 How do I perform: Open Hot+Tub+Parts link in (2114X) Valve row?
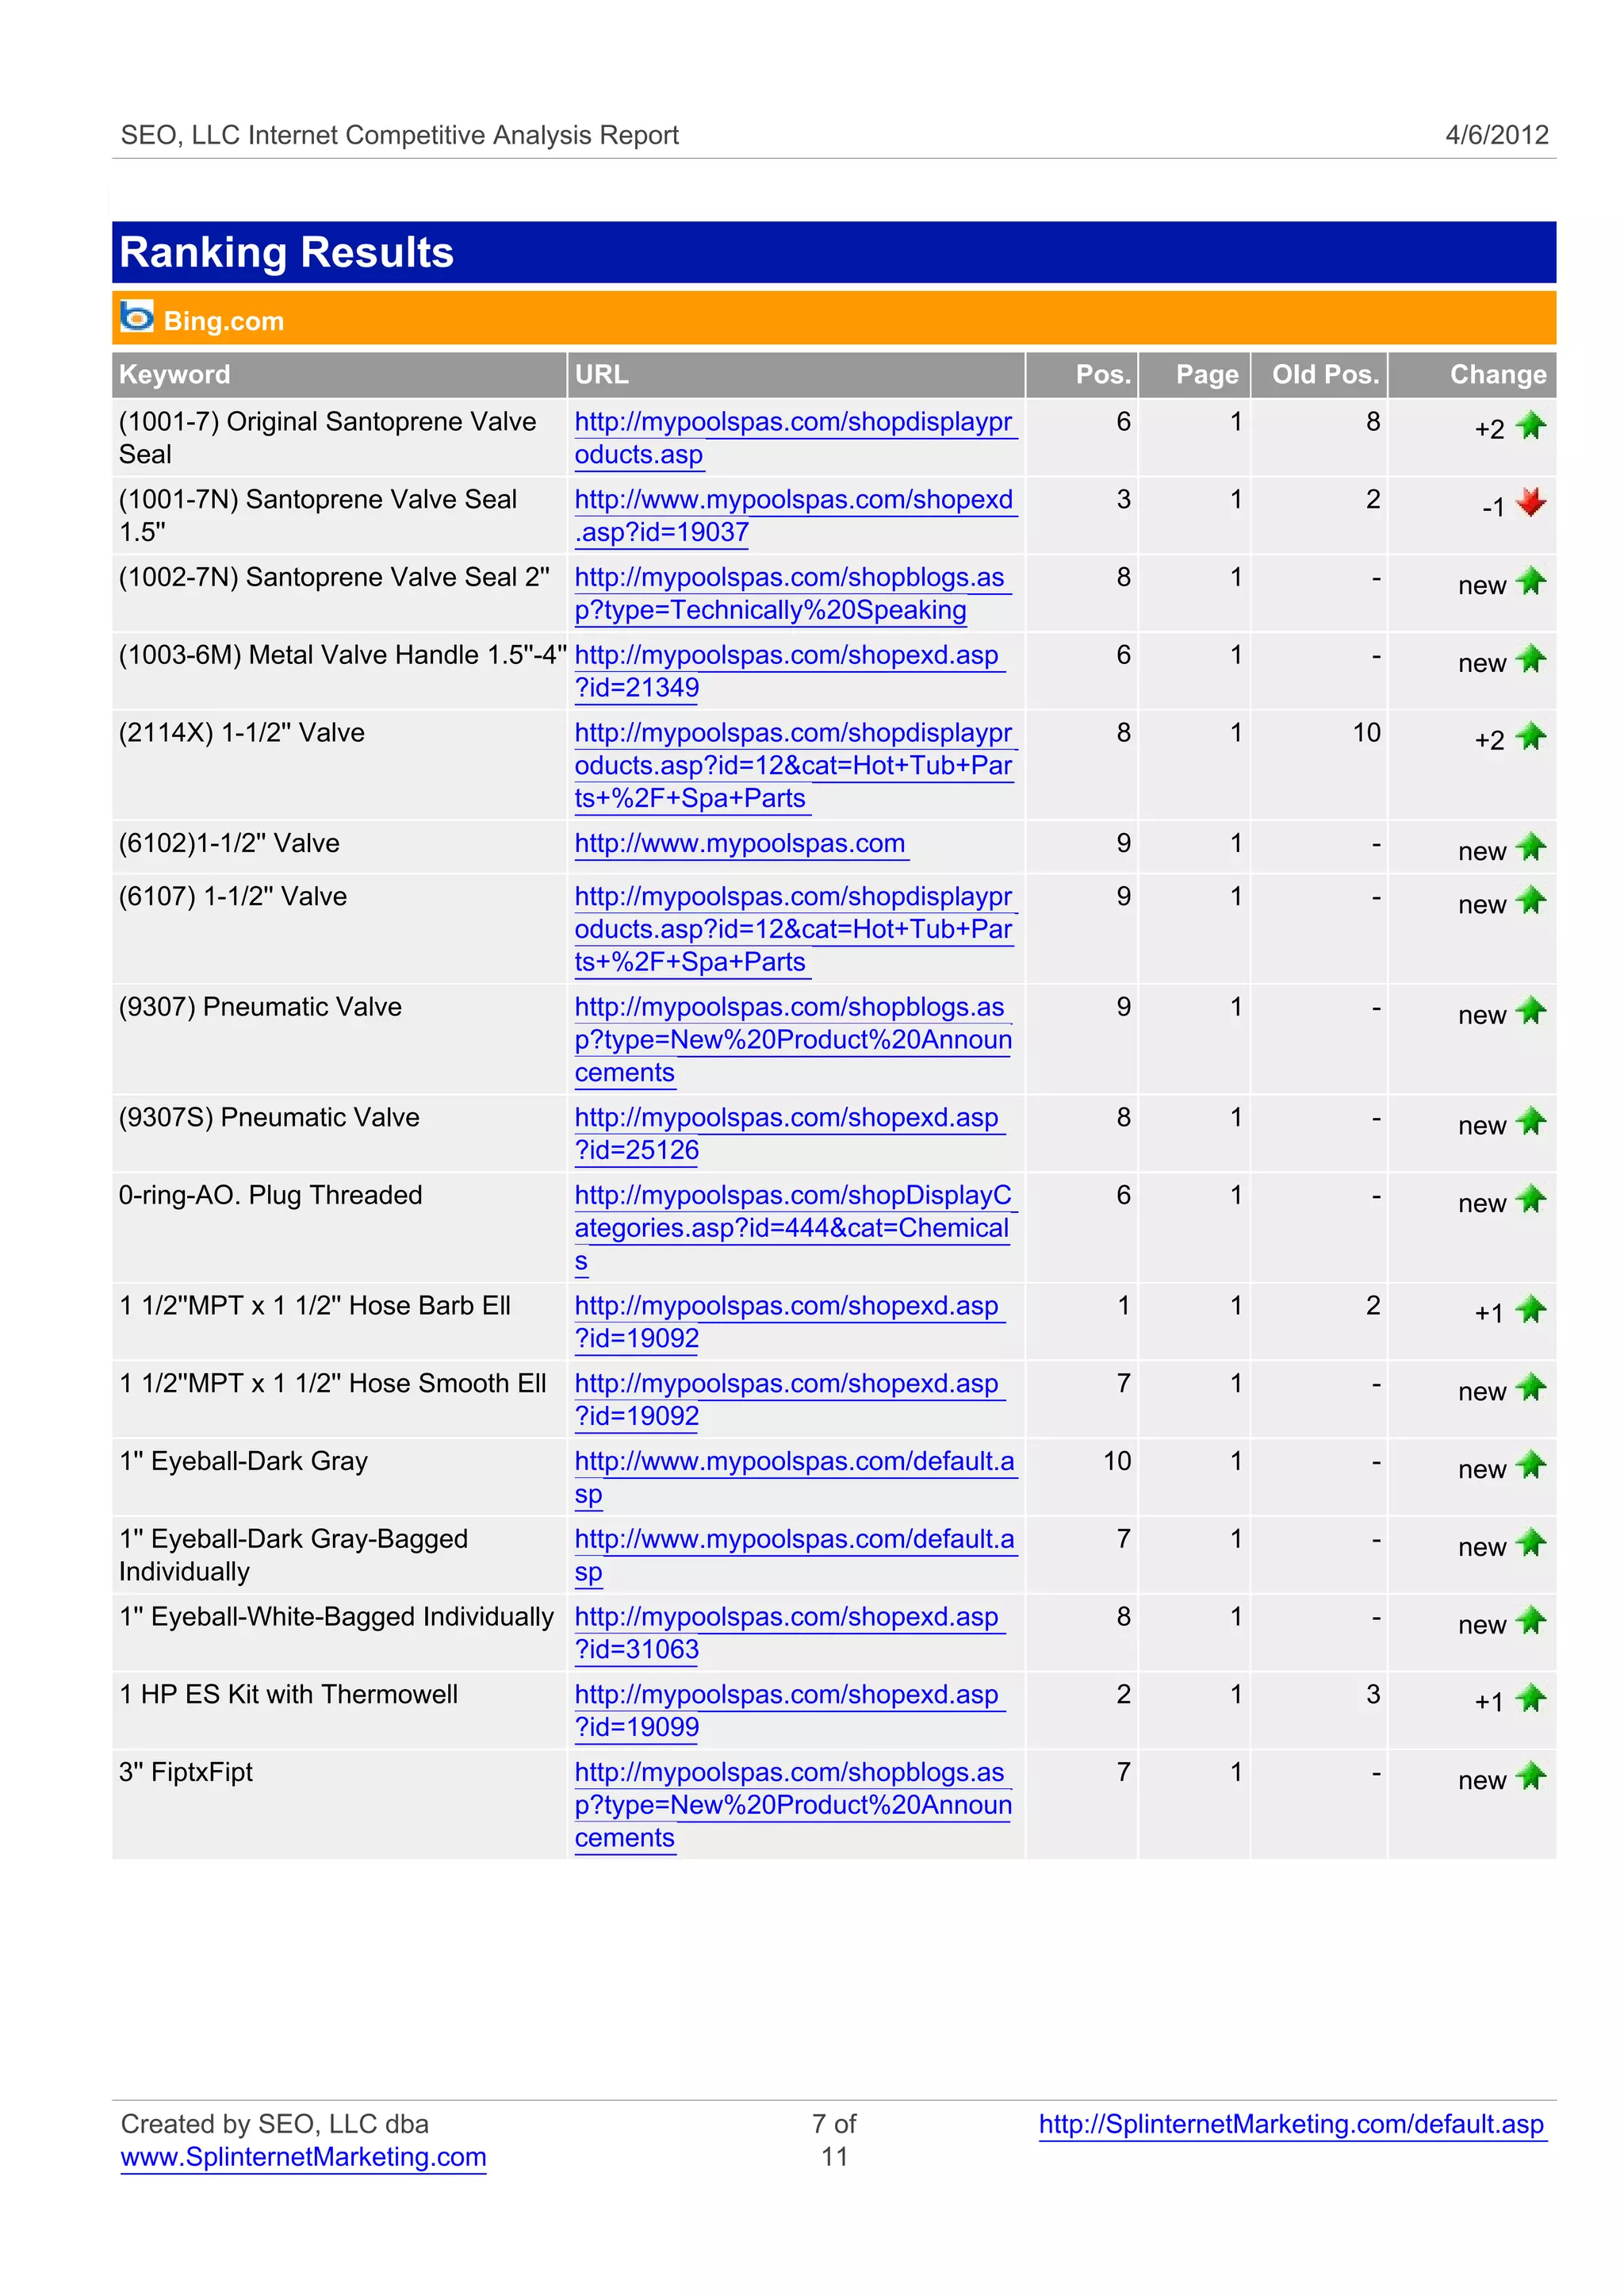click(x=795, y=766)
